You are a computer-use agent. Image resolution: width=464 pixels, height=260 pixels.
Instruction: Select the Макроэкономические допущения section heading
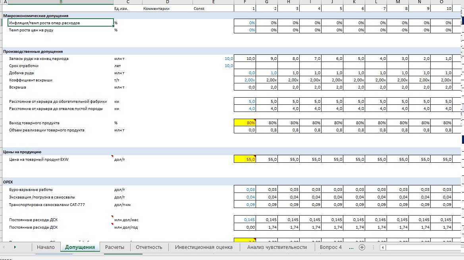tap(35, 15)
